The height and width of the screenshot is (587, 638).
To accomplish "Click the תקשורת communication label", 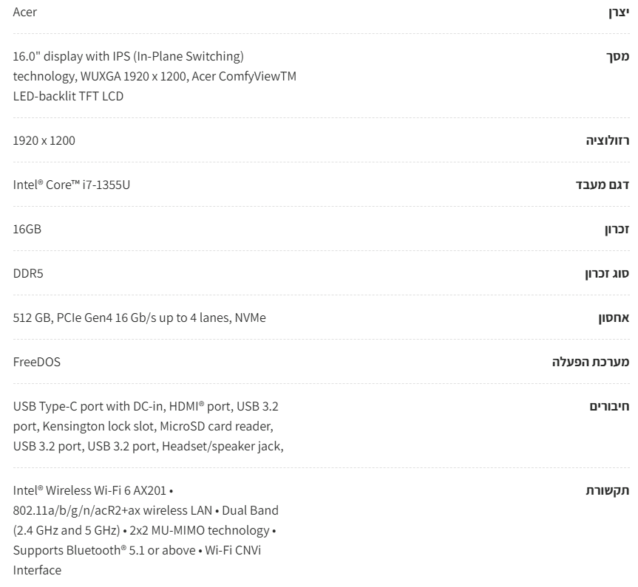I will pos(608,491).
